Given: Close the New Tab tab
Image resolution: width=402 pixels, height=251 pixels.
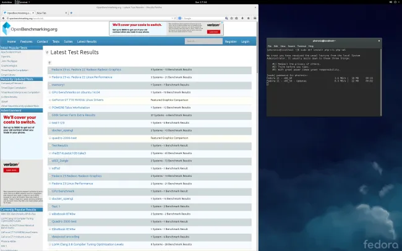Looking at the screenshot, I should [66, 13].
